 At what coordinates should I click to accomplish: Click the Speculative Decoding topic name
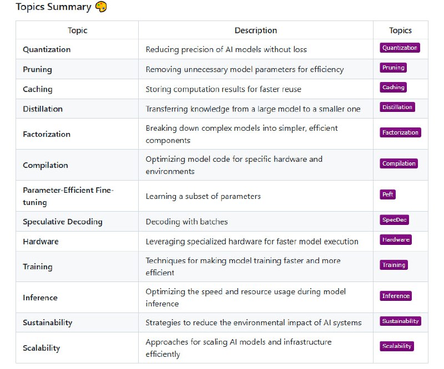tap(63, 222)
